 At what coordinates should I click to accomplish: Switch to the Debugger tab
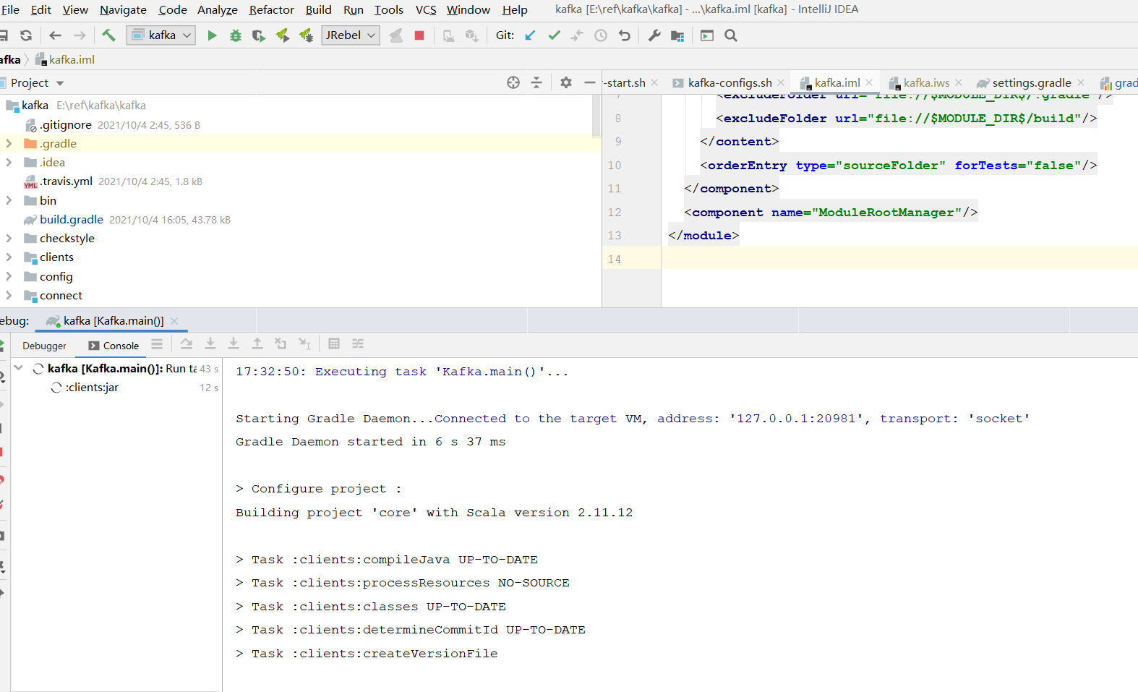[44, 346]
